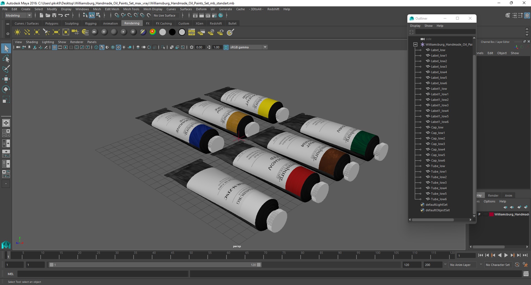This screenshot has width=531, height=285.
Task: Open the Mesh Tools menu
Action: tap(131, 9)
